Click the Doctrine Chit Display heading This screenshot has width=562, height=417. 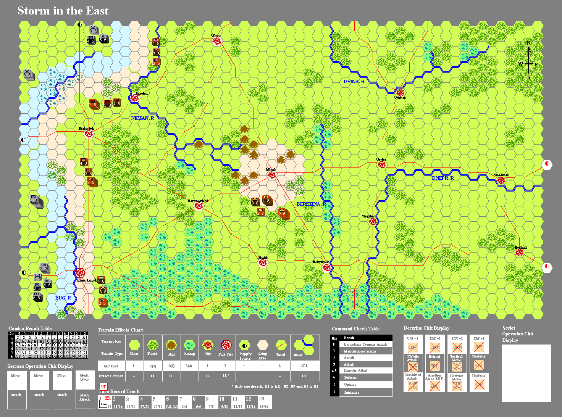tap(426, 328)
